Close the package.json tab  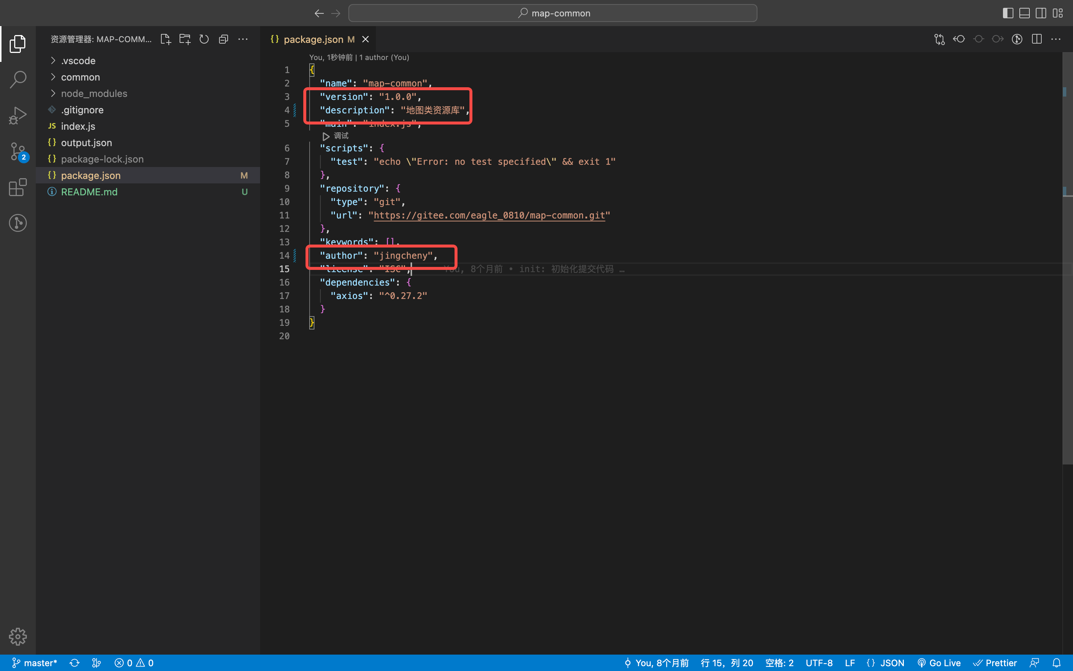[365, 39]
